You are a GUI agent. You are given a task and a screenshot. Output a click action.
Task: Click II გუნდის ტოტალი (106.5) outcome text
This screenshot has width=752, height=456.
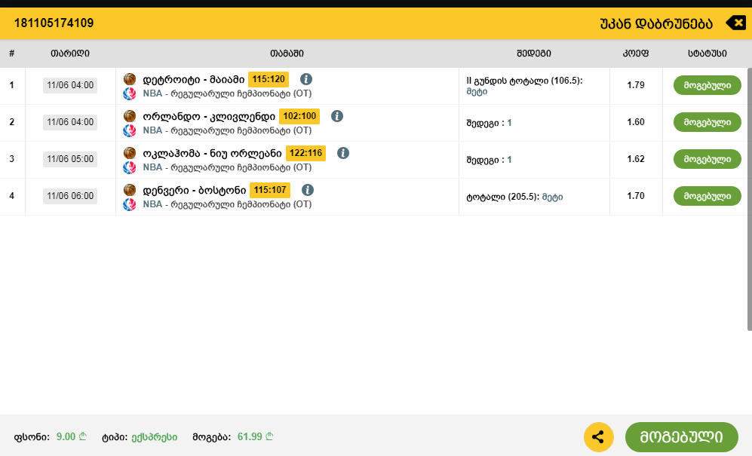pyautogui.click(x=524, y=81)
